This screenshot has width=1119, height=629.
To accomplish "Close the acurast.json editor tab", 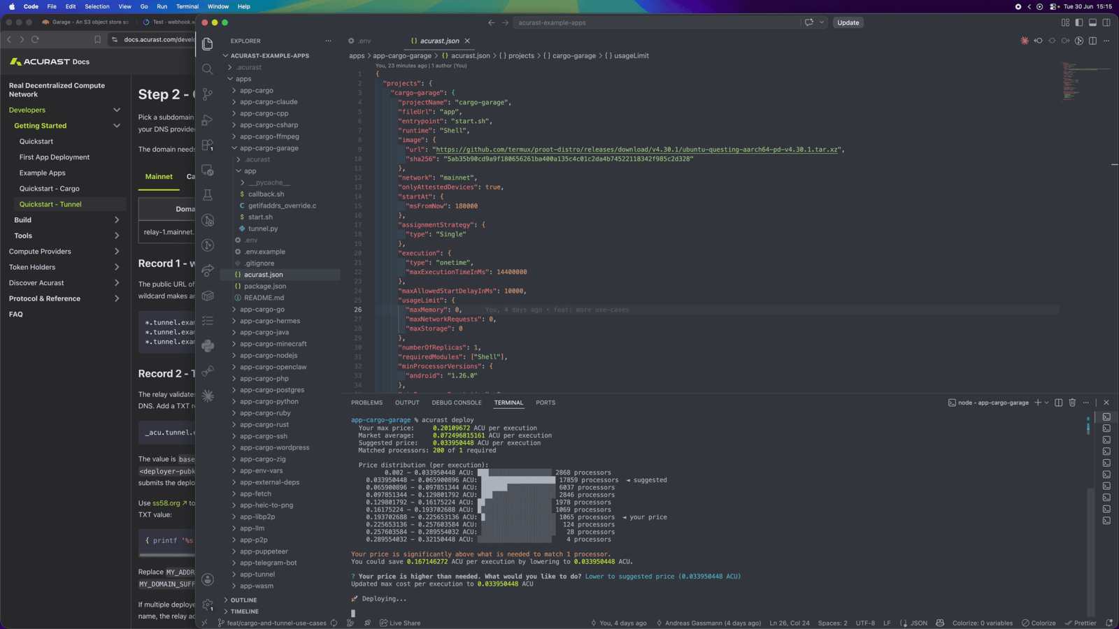I will tap(467, 41).
